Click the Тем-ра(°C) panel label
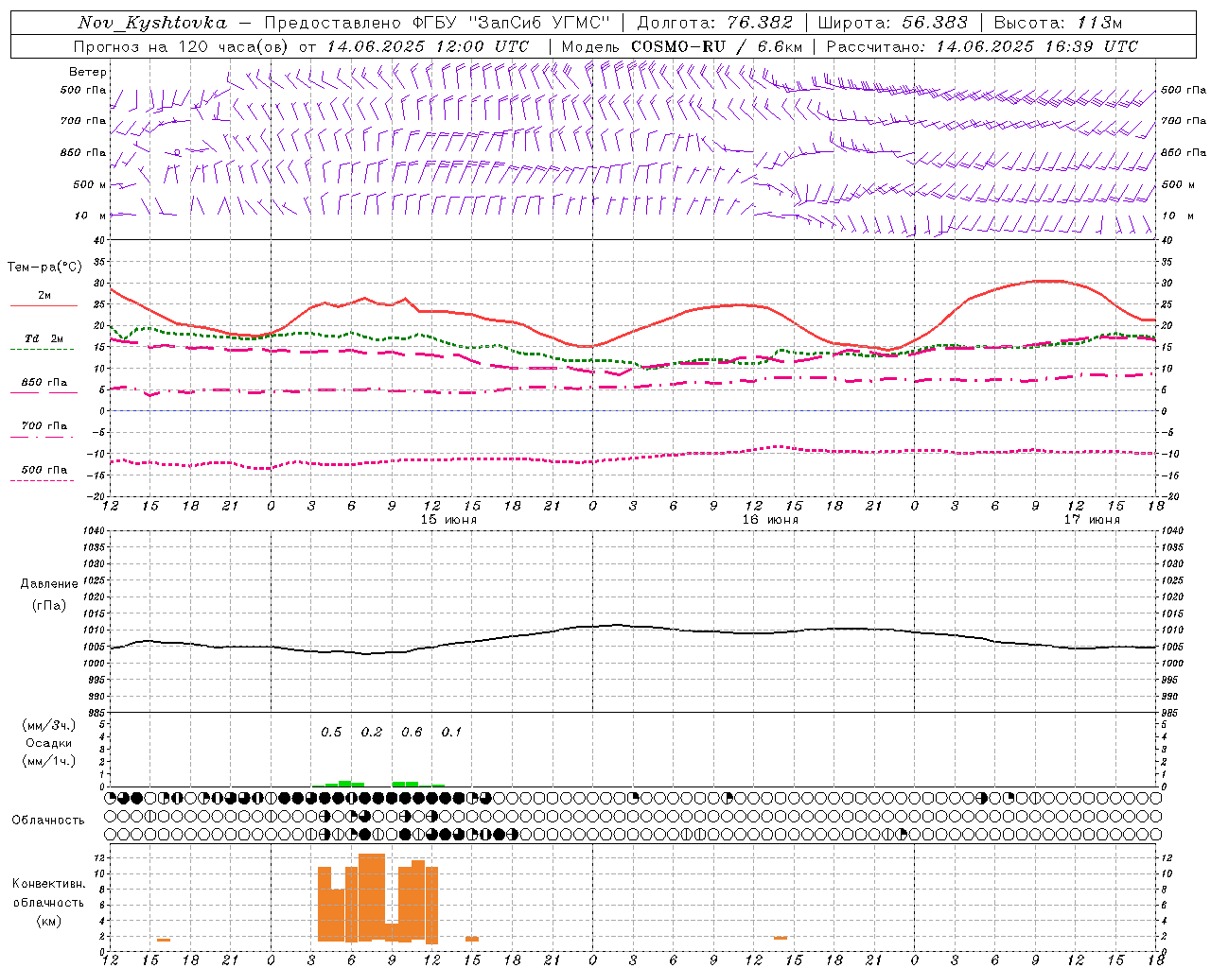 click(x=44, y=268)
